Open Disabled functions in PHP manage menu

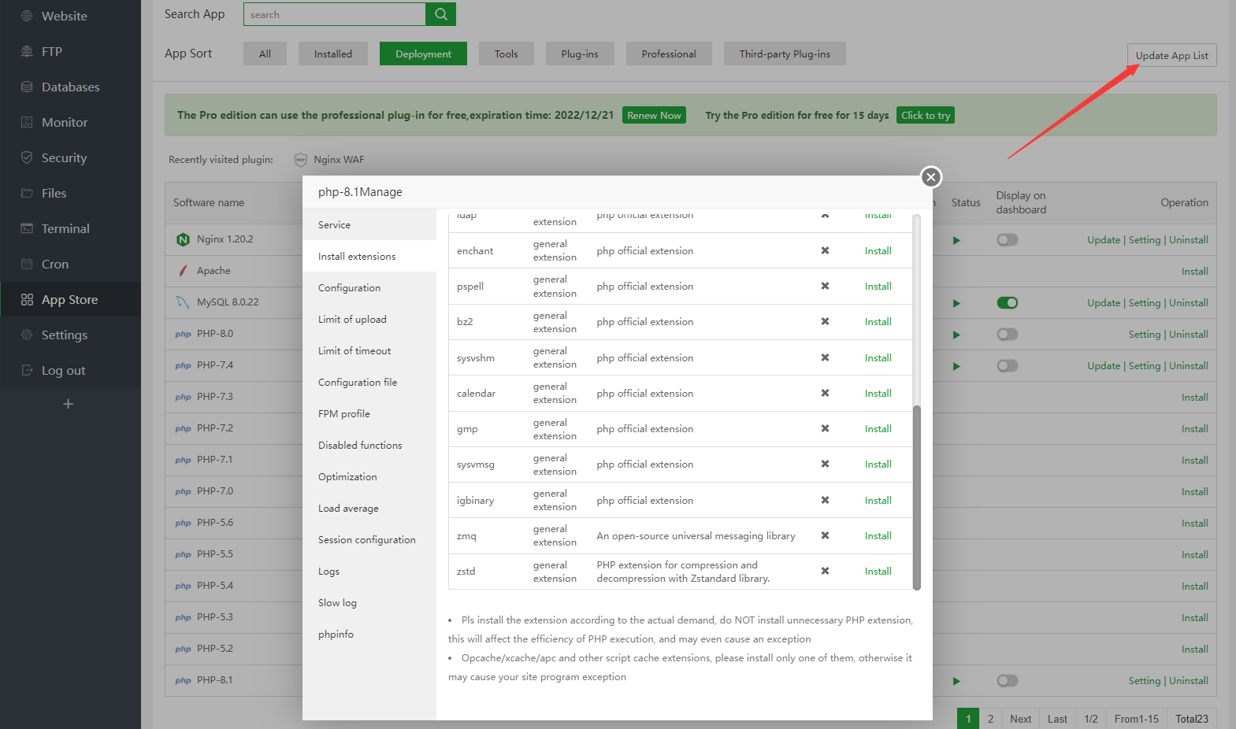360,445
